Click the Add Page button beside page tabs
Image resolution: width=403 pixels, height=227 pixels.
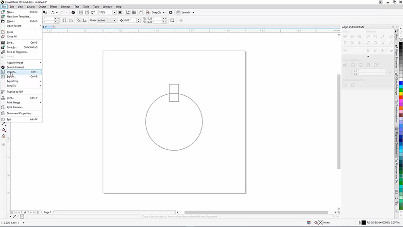[x=37, y=212]
